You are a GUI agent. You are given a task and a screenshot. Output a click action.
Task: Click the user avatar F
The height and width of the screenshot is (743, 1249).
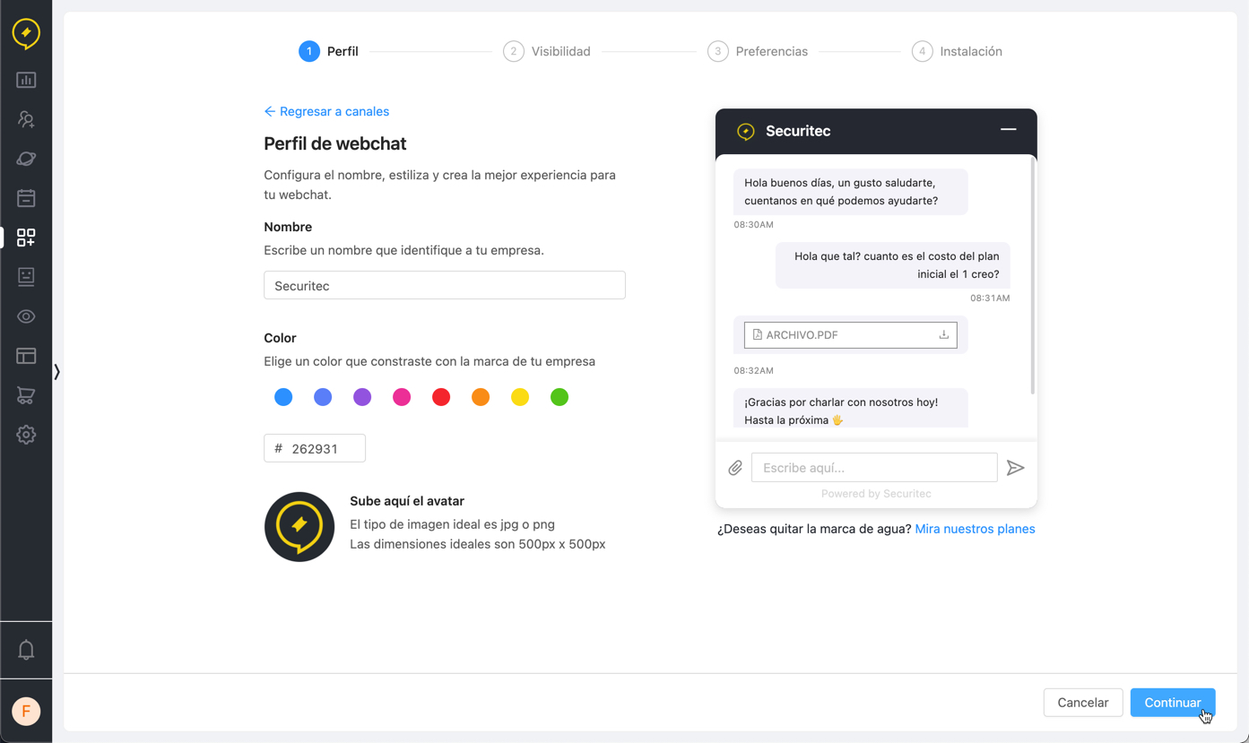coord(26,711)
